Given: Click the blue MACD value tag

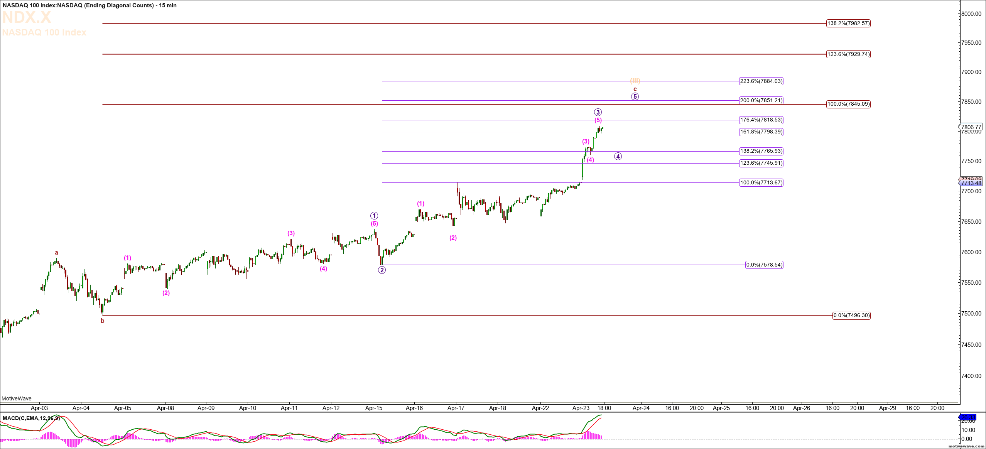Looking at the screenshot, I should click(967, 417).
